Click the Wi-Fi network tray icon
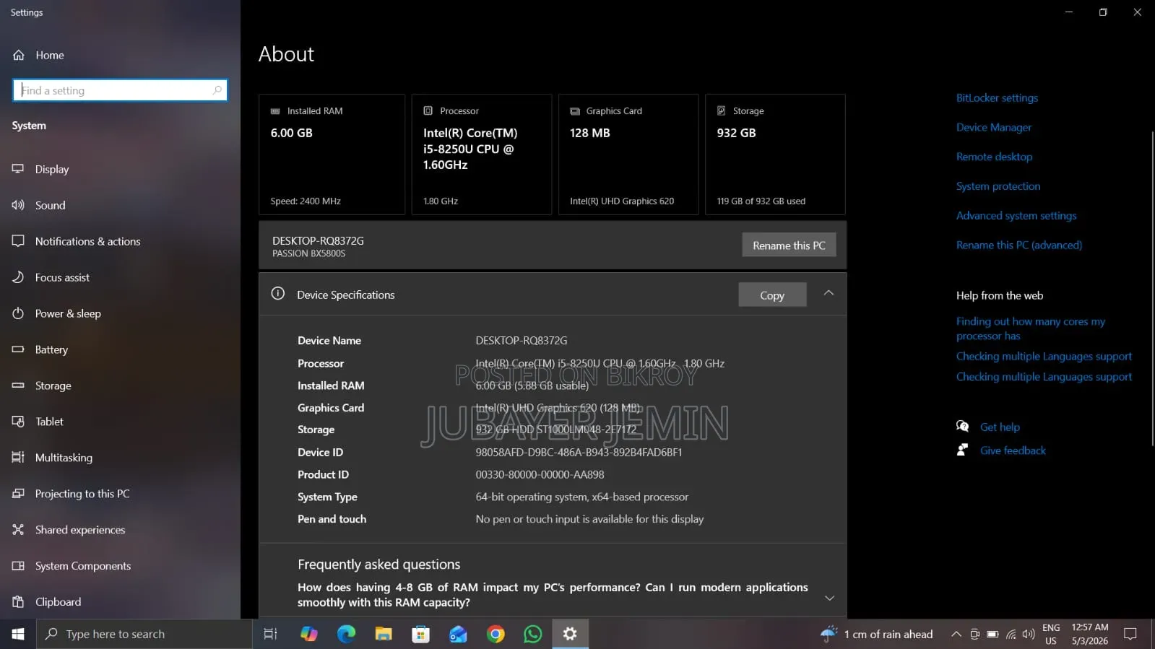The height and width of the screenshot is (649, 1155). (1011, 634)
